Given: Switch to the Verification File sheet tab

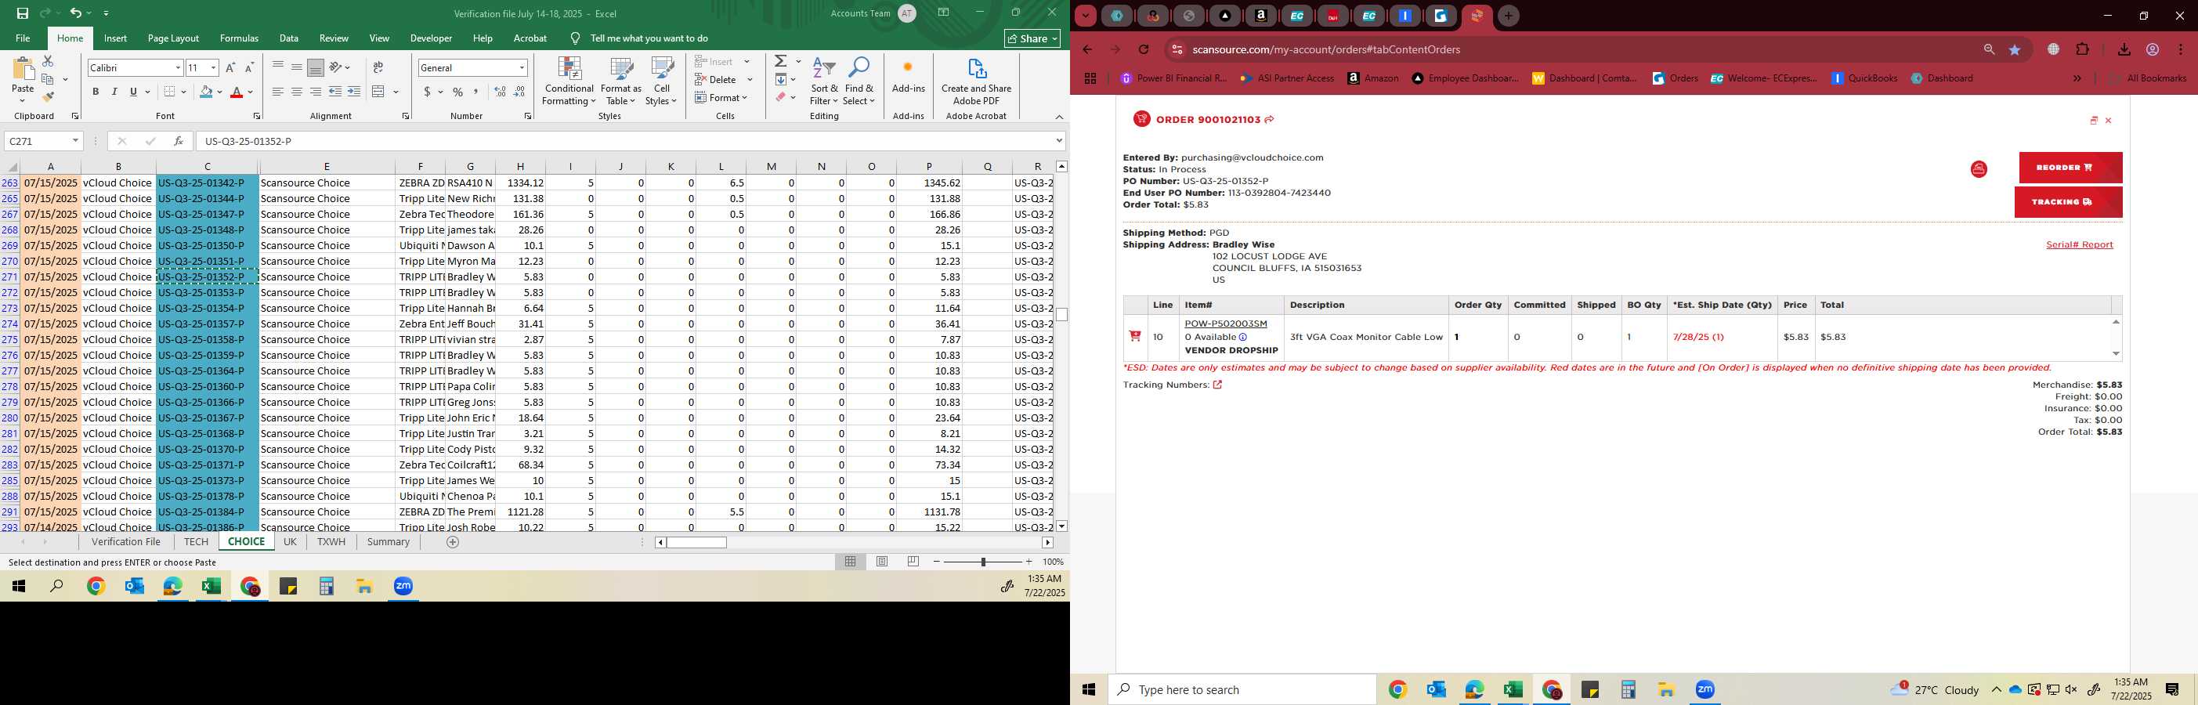Looking at the screenshot, I should point(126,542).
